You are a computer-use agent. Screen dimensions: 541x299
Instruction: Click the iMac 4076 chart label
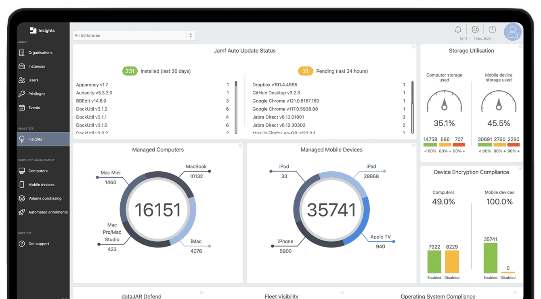pyautogui.click(x=196, y=246)
